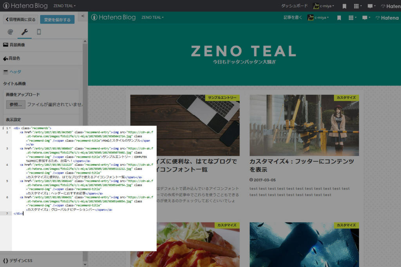Image resolution: width=401 pixels, height=267 pixels.
Task: Collapse the sidebar with the arrow toggle
Action: pyautogui.click(x=83, y=16)
